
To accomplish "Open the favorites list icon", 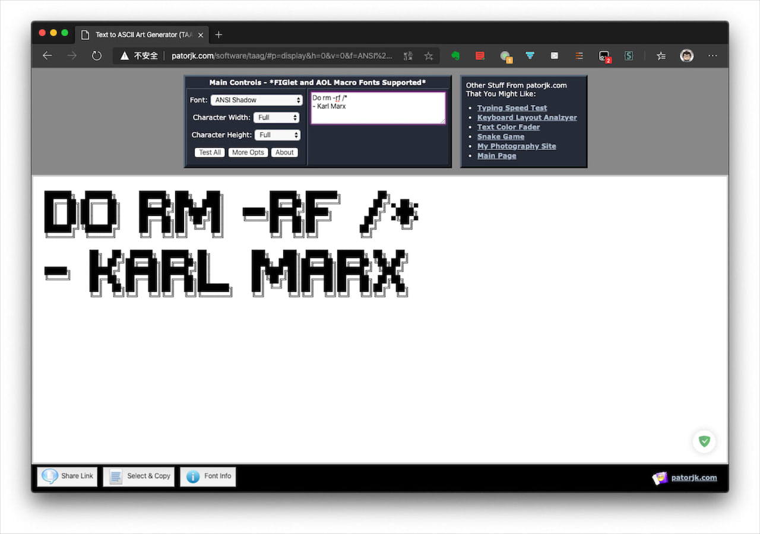I will (x=661, y=56).
